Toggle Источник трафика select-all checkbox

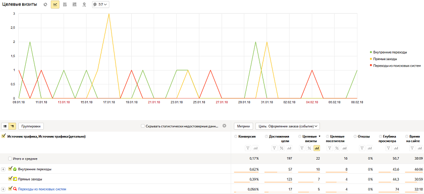click(4, 136)
